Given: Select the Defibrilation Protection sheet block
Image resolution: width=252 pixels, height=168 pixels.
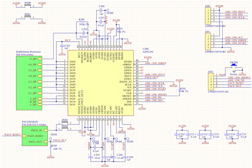Looking at the screenshot, I should [x=29, y=83].
